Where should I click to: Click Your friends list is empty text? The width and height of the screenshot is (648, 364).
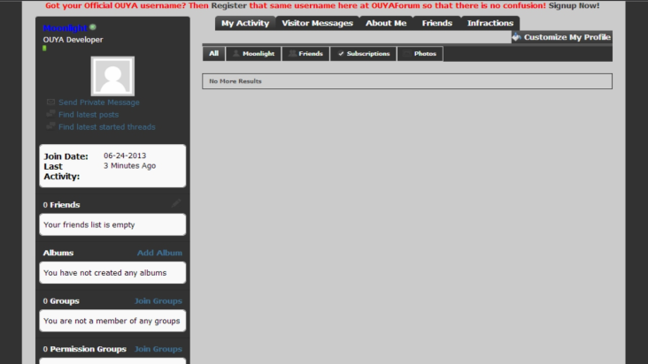pyautogui.click(x=89, y=224)
